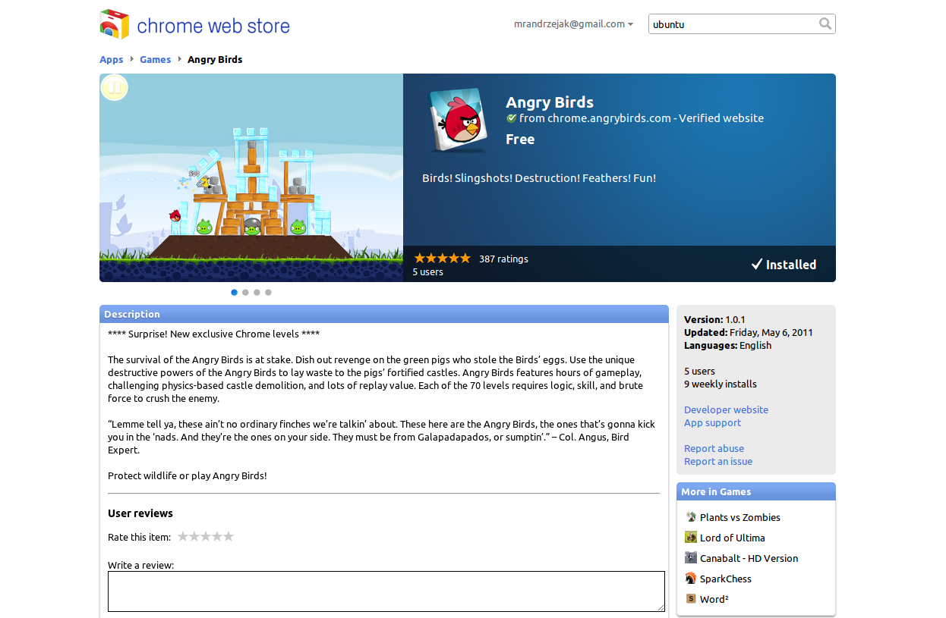Open SparkChess game link
The height and width of the screenshot is (618, 946).
point(726,579)
